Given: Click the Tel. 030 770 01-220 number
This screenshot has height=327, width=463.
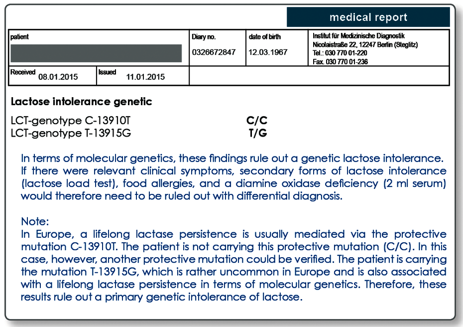Looking at the screenshot, I should 340,53.
